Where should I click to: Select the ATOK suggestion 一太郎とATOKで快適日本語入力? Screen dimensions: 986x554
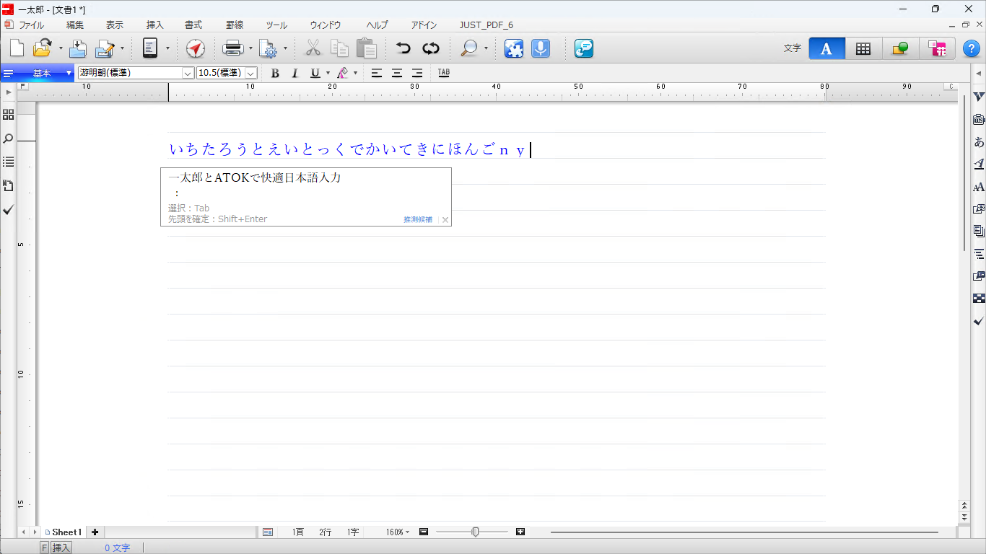tap(254, 177)
